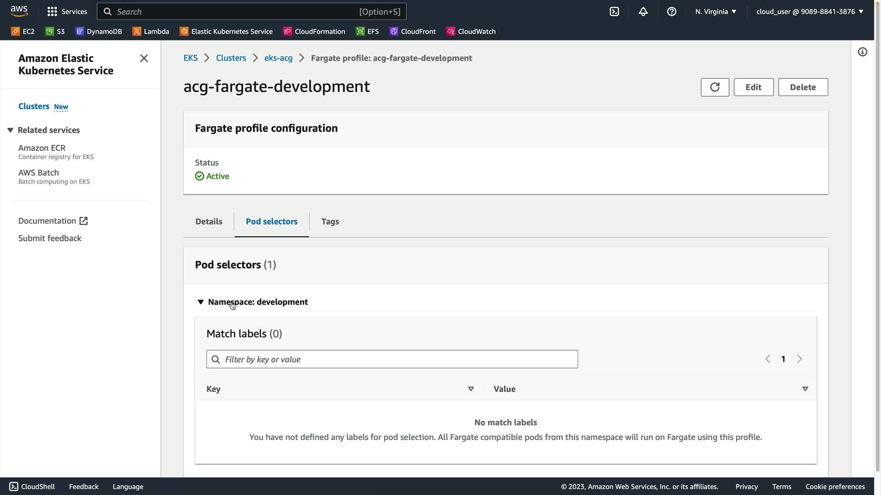The width and height of the screenshot is (881, 495).
Task: Open the Lambda shortcut in favorites bar
Action: (x=151, y=32)
